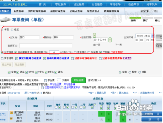Click the origin-station icon in K946 row

tap(11, 118)
